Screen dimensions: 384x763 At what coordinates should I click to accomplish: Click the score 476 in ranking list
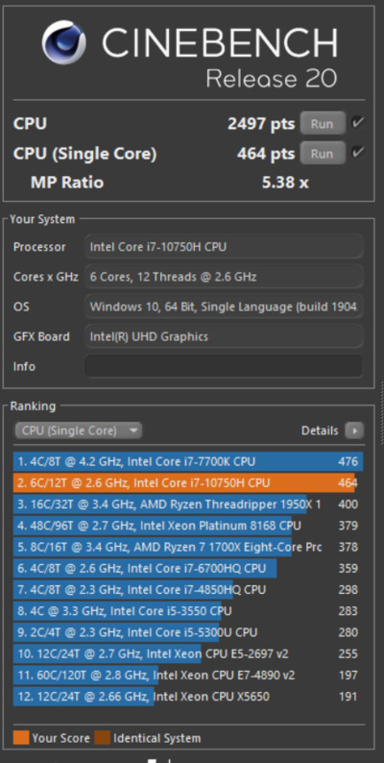point(348,461)
